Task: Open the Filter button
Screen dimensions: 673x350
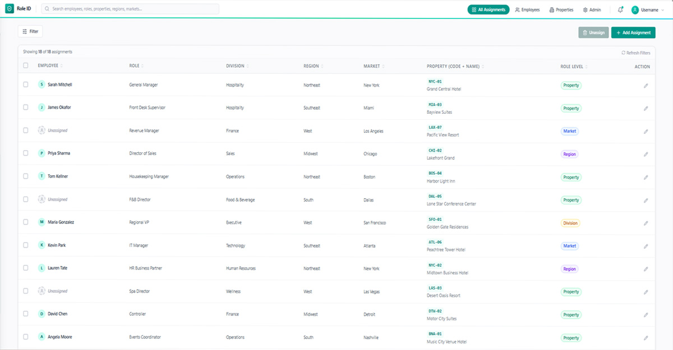Action: coord(30,31)
